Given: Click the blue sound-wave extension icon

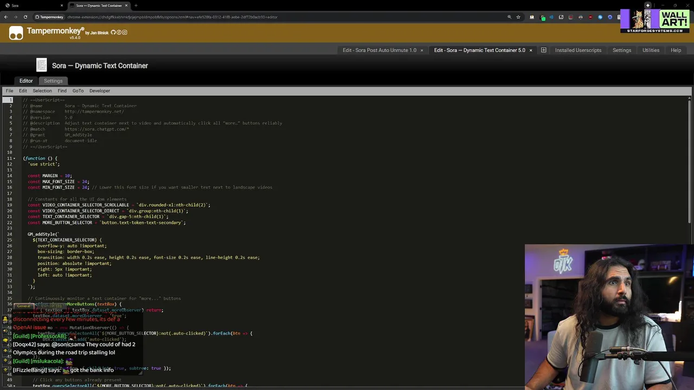Looking at the screenshot, I should coord(551,17).
